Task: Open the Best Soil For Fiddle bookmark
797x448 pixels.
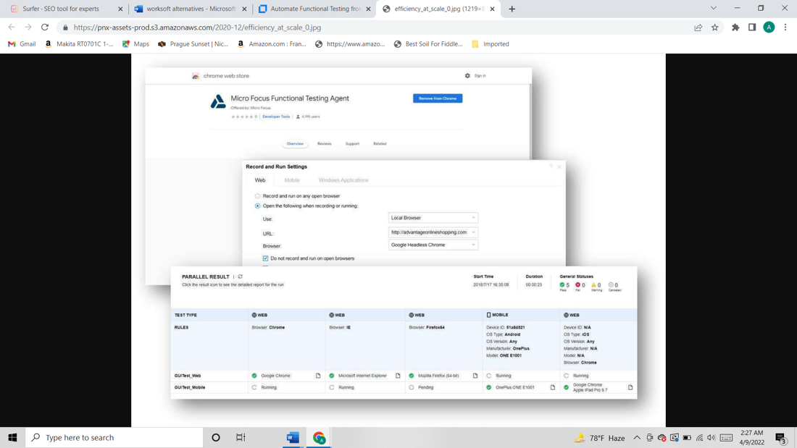Action: click(428, 44)
